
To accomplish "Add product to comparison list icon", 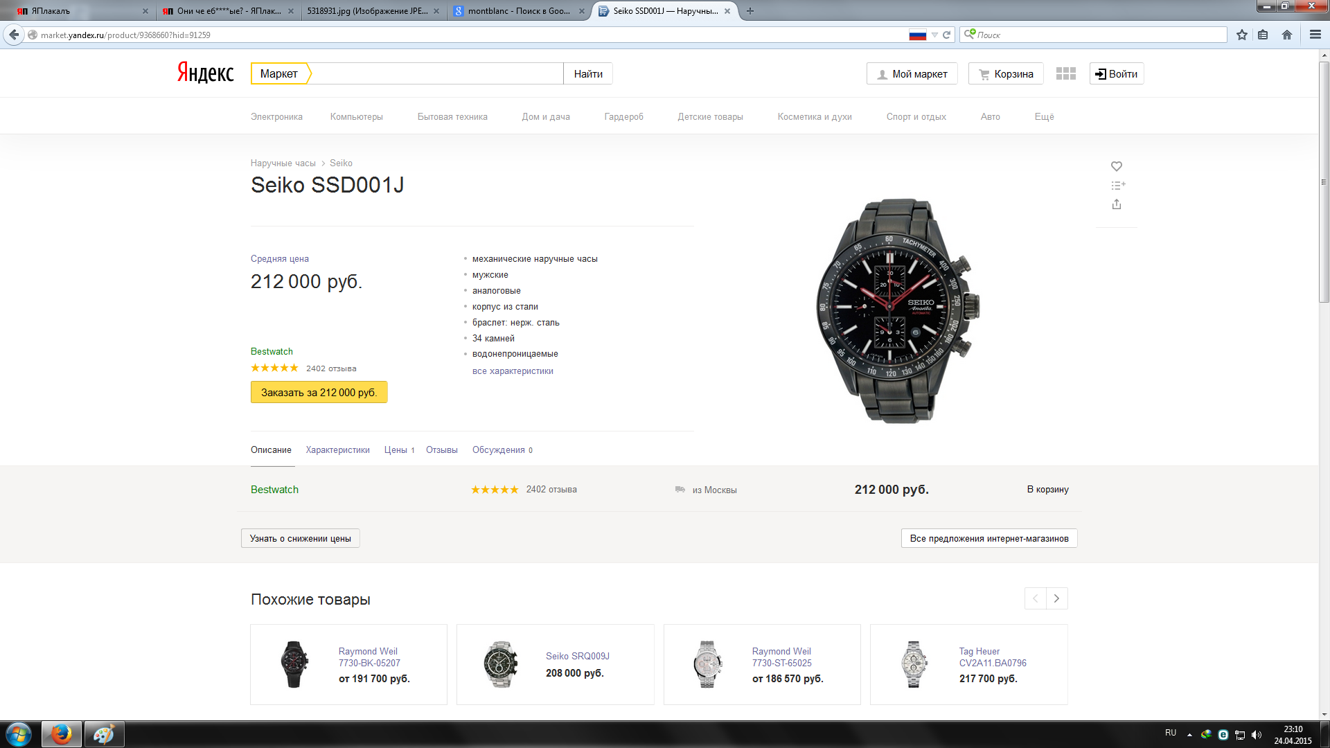I will (x=1118, y=185).
